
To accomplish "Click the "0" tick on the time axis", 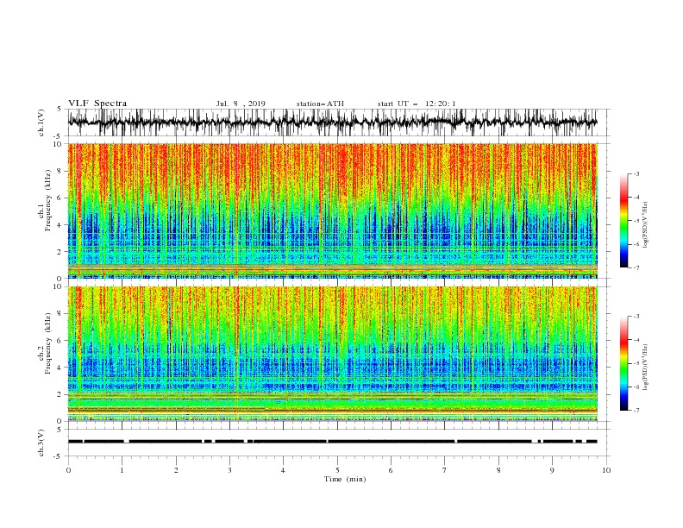I will 68,470.
